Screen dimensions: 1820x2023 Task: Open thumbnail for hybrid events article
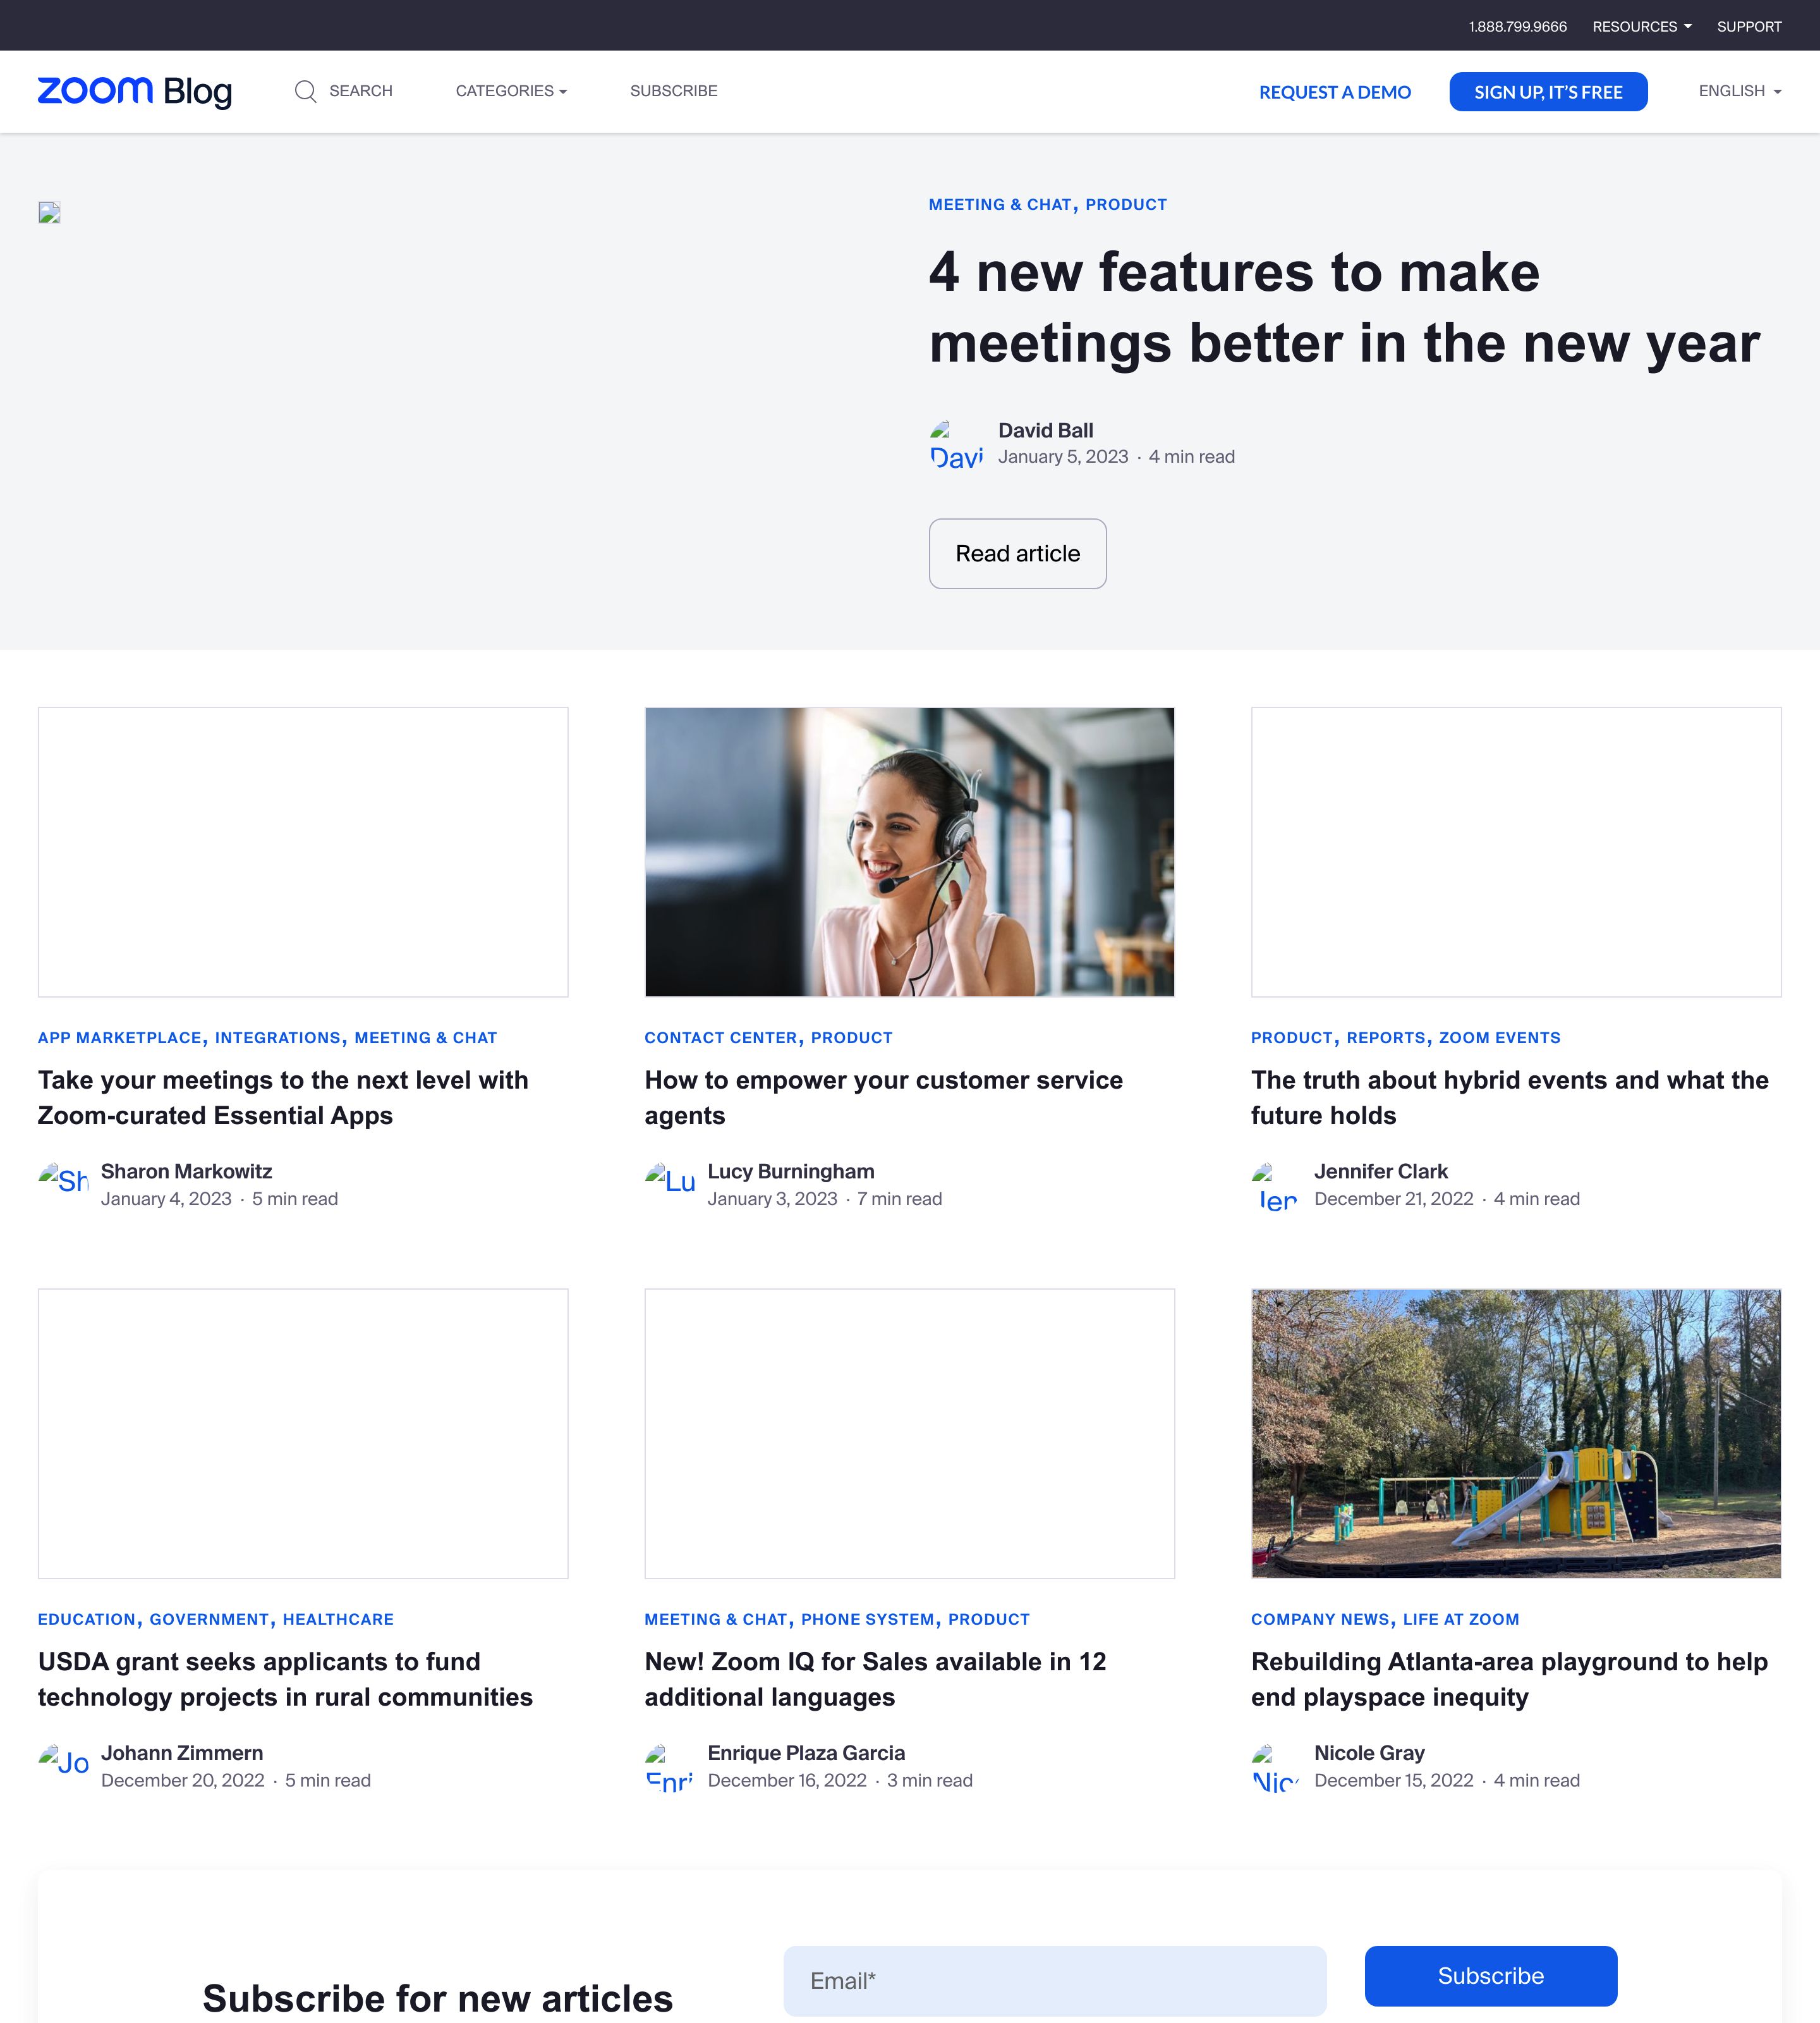[1516, 852]
